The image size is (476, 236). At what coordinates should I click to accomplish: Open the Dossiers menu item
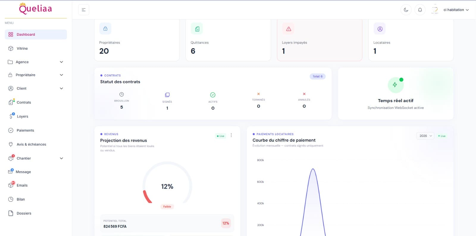coord(36,213)
